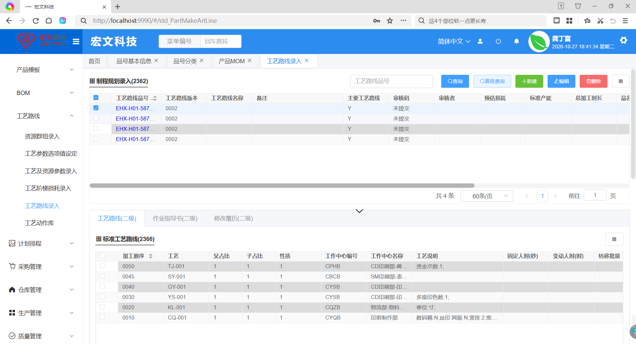Click the 查询 button
The width and height of the screenshot is (636, 344).
[455, 81]
